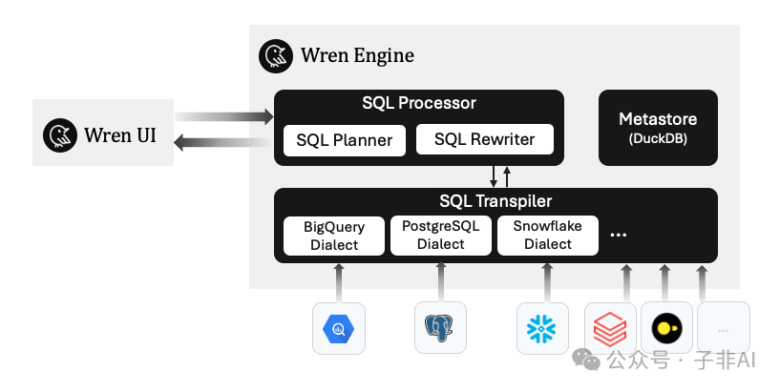Pick the Snowflake Dialect box

547,236
